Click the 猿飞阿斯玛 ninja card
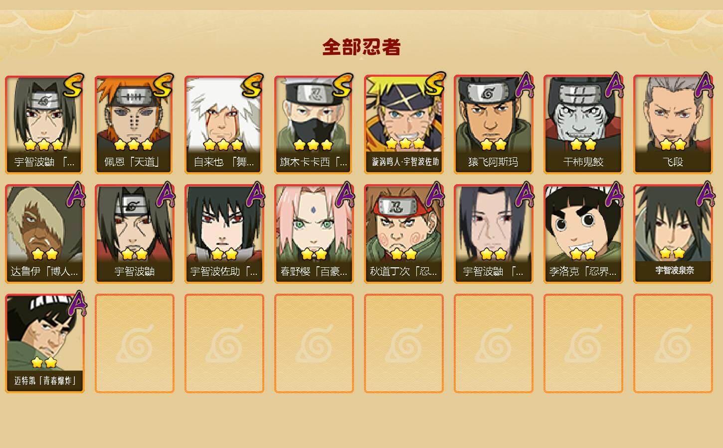This screenshot has height=448, width=723. tap(493, 124)
